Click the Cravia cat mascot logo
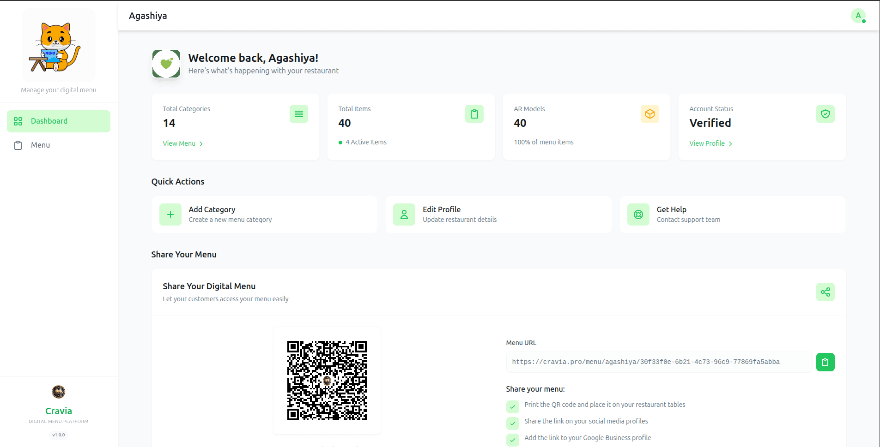This screenshot has height=447, width=880. tap(58, 46)
